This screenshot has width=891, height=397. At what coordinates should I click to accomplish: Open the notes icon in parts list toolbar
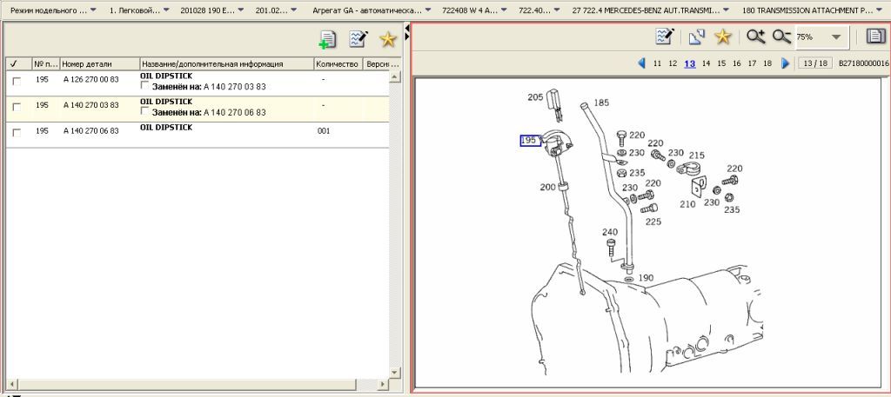pos(358,39)
